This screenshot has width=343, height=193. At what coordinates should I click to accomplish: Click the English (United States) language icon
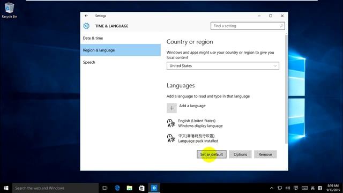coord(171,123)
